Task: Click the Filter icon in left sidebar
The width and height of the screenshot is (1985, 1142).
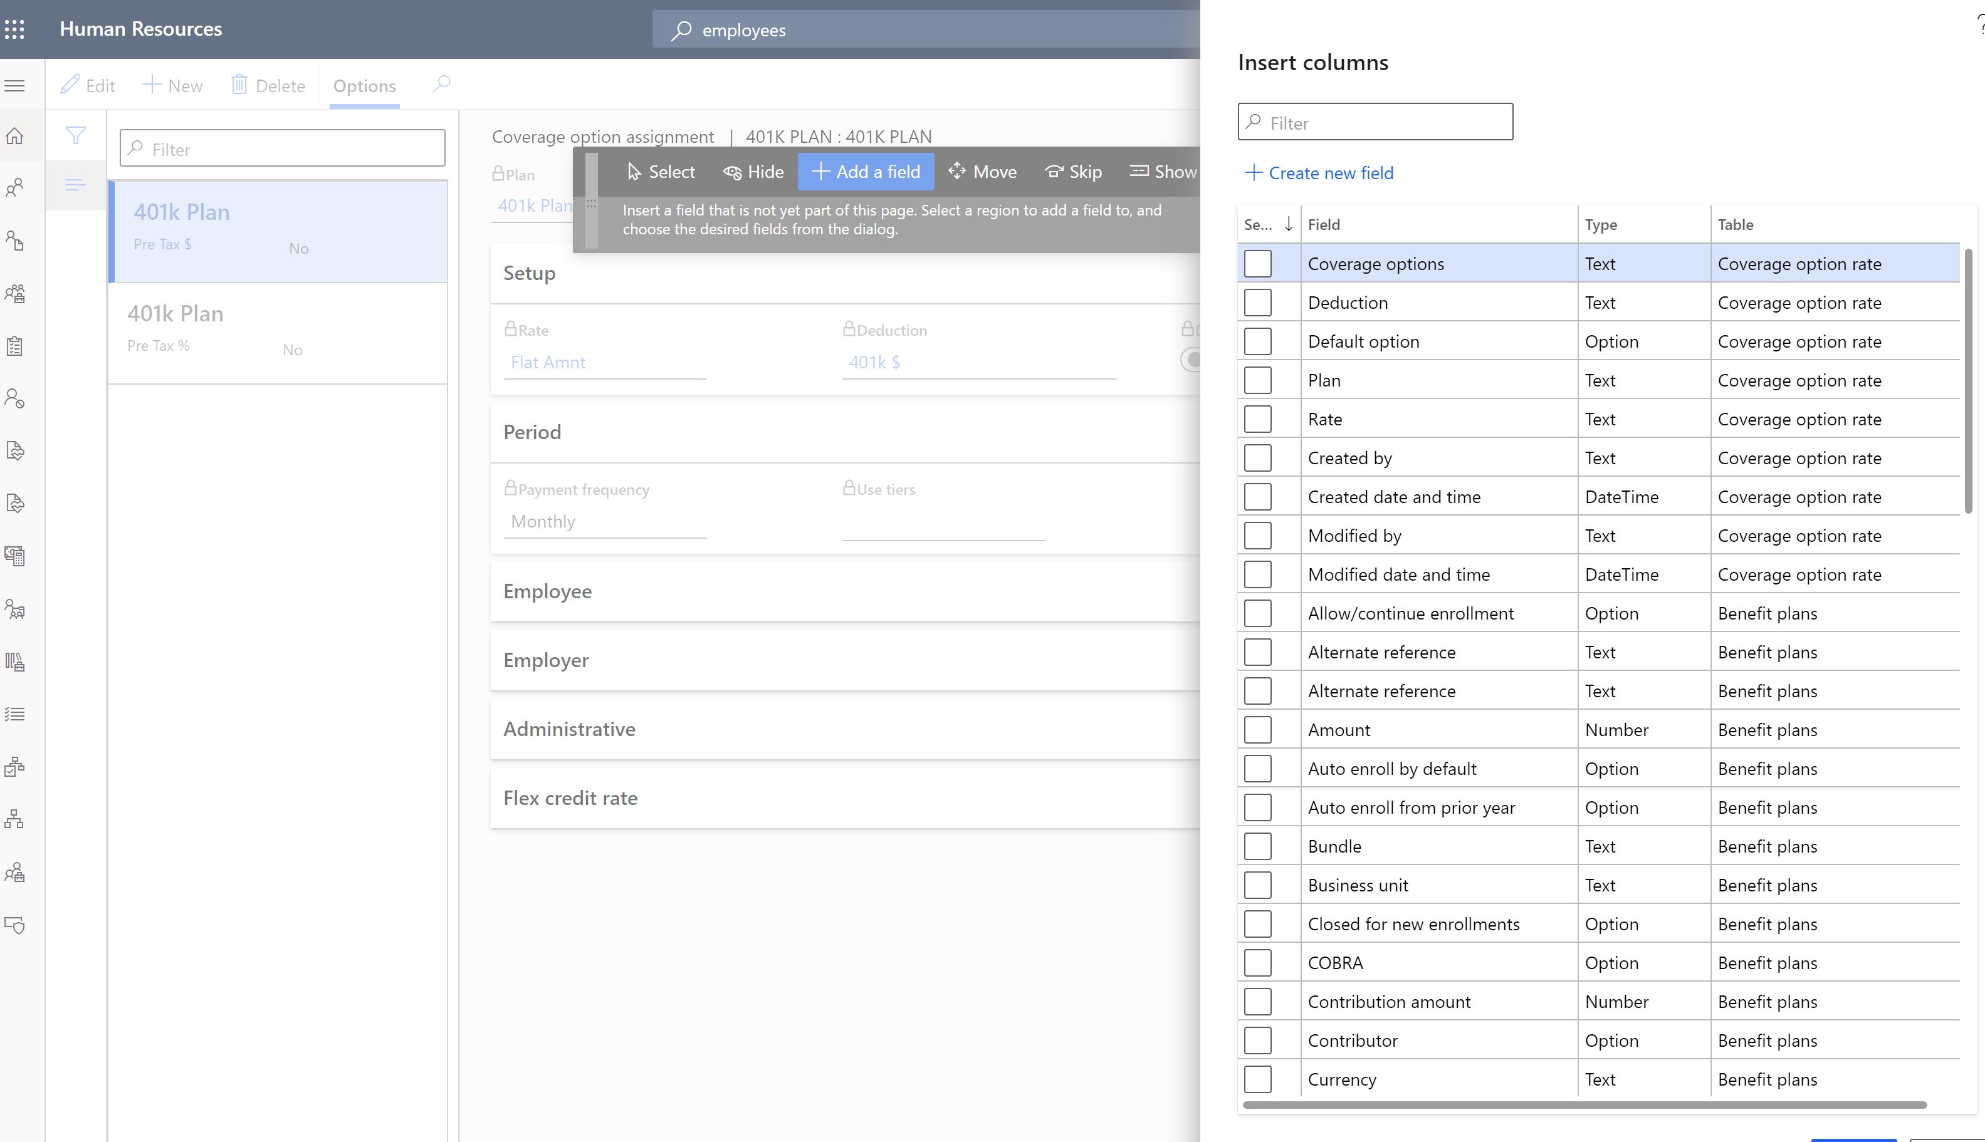Action: pyautogui.click(x=76, y=133)
